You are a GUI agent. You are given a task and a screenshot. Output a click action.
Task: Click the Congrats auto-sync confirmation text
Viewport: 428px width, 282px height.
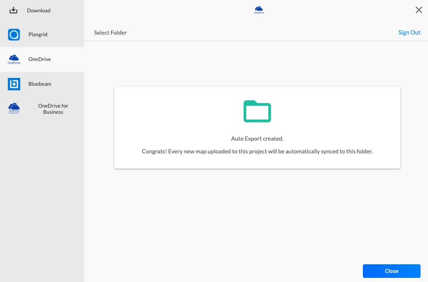257,151
